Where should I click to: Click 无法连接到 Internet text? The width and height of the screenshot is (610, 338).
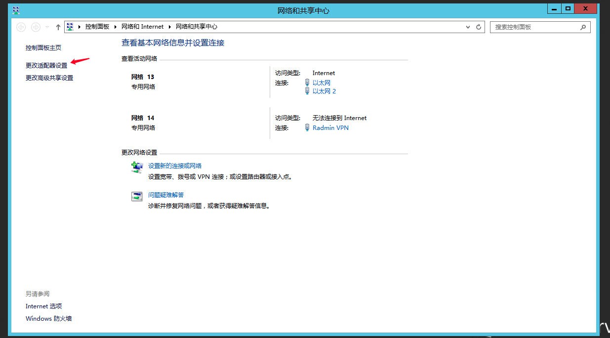tap(340, 118)
